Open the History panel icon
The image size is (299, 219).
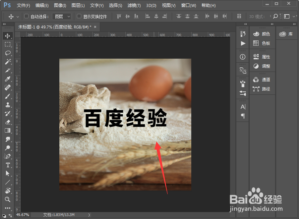(x=243, y=34)
